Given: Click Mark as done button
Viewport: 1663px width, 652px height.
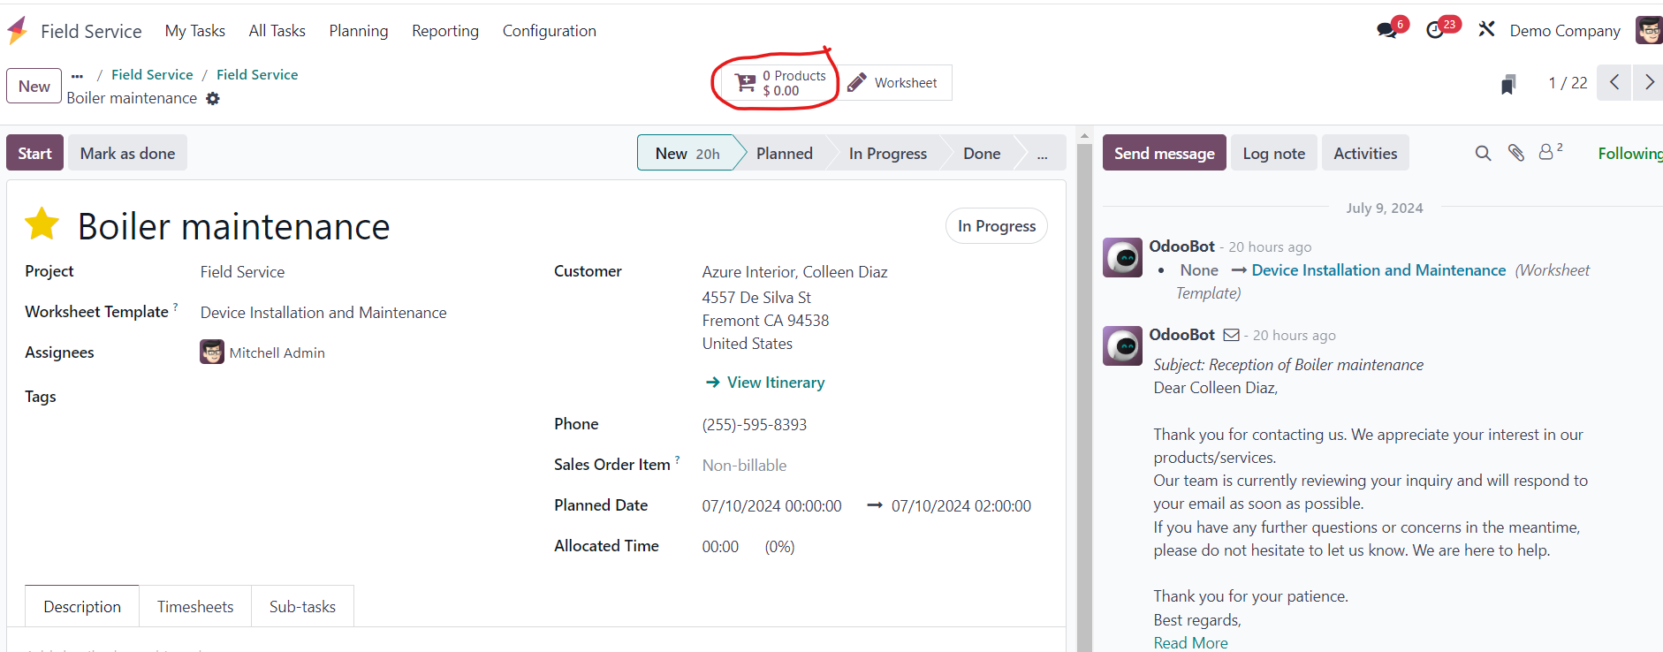Looking at the screenshot, I should coord(127,153).
